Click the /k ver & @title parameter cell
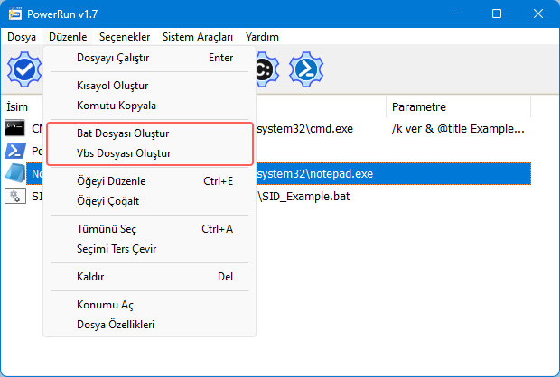 click(458, 128)
